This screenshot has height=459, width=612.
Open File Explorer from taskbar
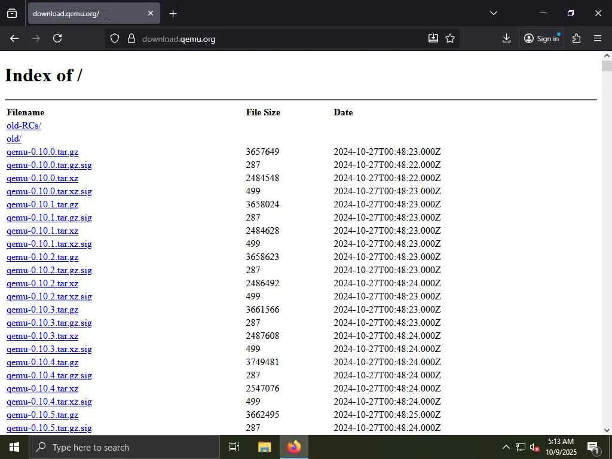[265, 447]
